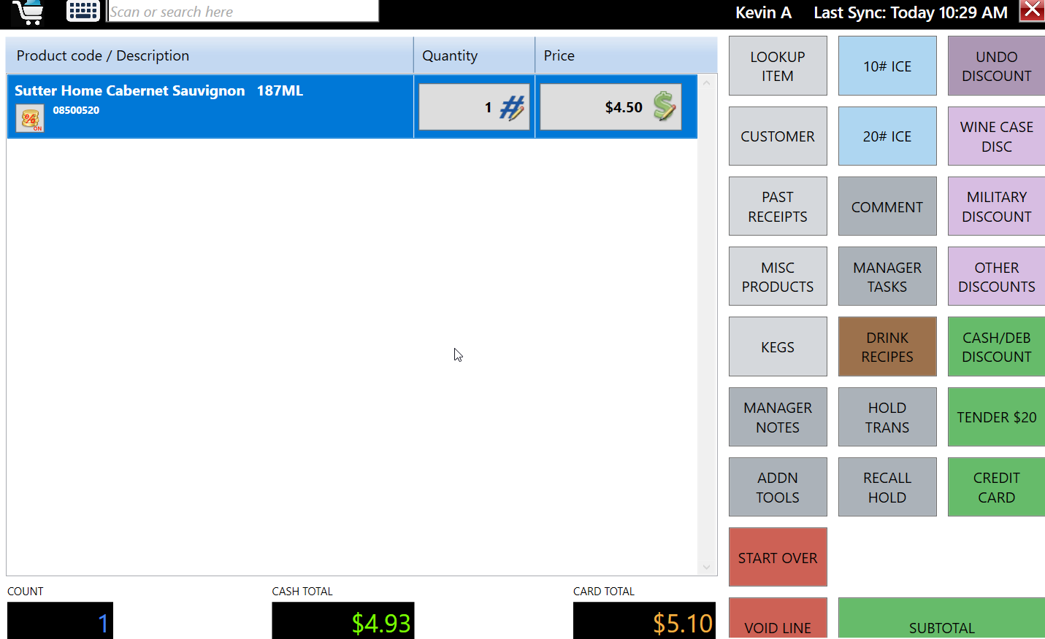The width and height of the screenshot is (1045, 639).
Task: Click the COUNT display showing 1
Action: tap(60, 620)
